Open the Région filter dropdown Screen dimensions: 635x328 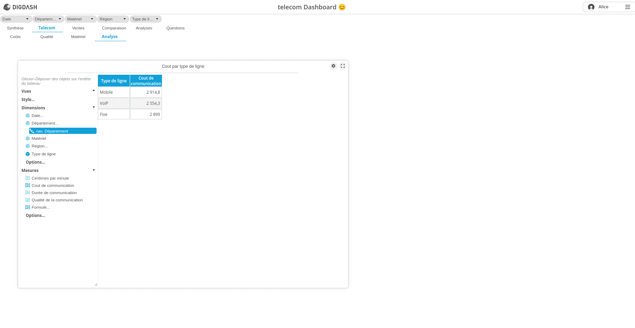coord(113,19)
